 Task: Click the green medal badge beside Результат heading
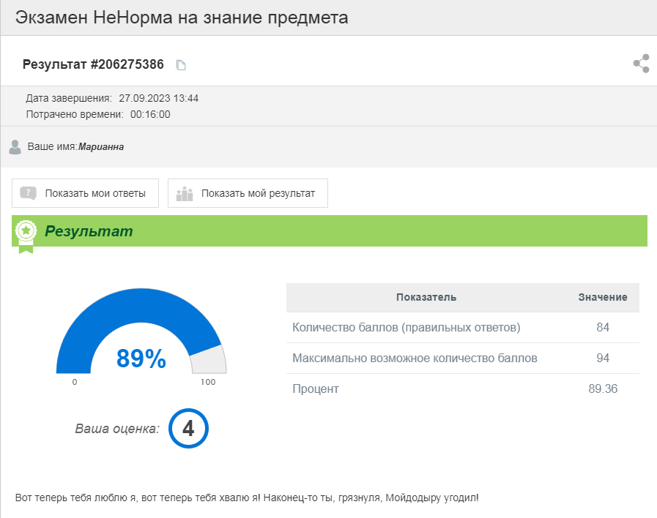[x=26, y=230]
